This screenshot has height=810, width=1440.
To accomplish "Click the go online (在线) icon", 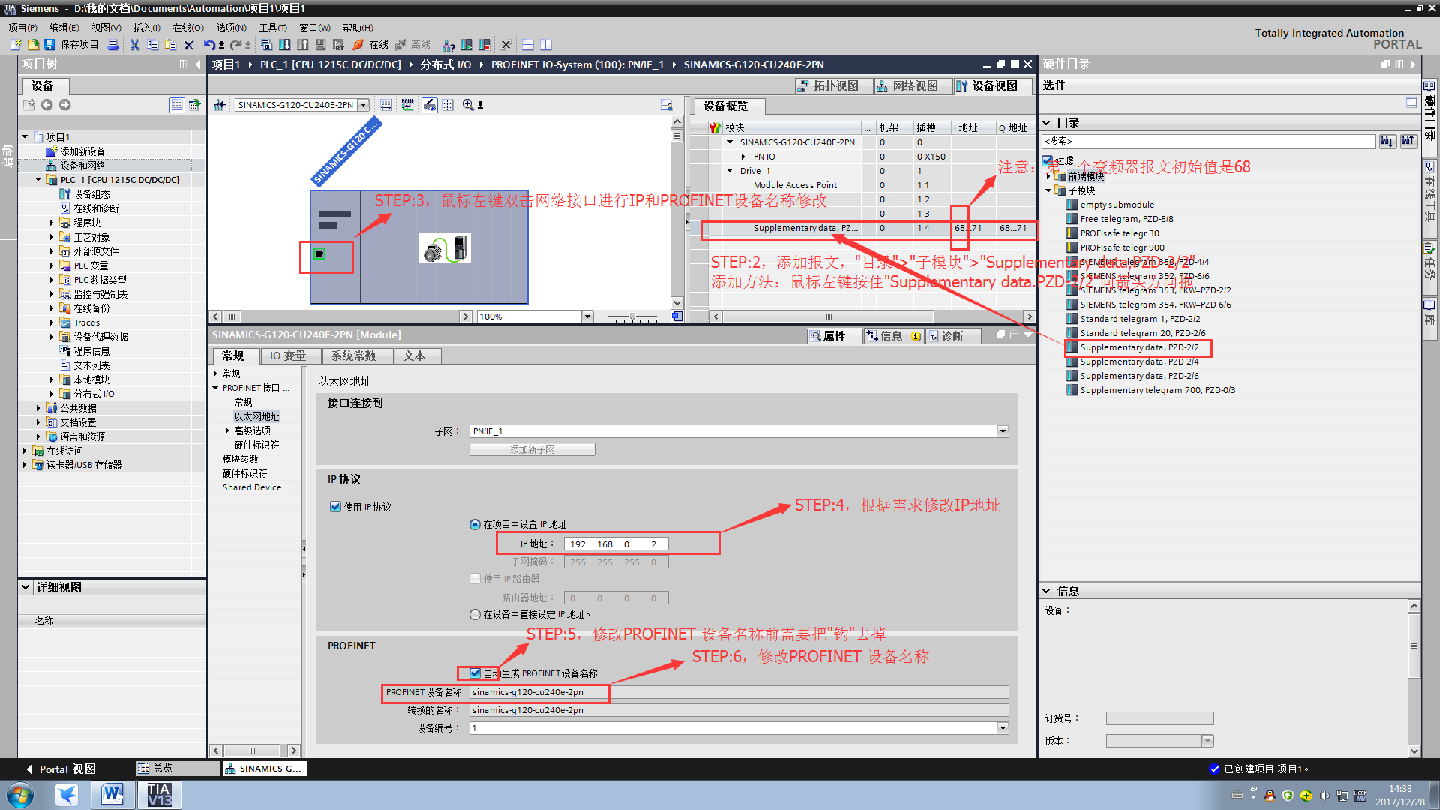I will point(358,45).
